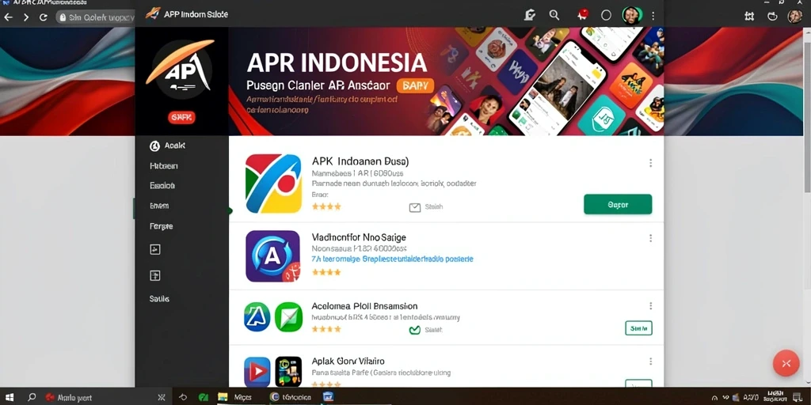Click the browser address bar
The width and height of the screenshot is (811, 405).
click(95, 17)
